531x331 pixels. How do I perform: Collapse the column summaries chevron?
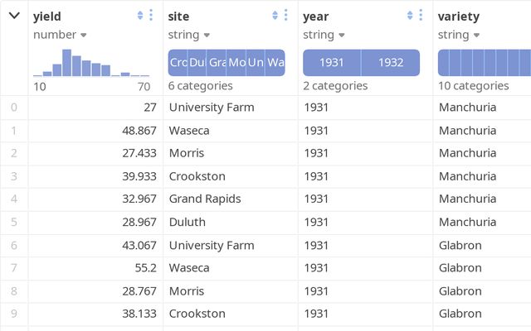point(14,16)
